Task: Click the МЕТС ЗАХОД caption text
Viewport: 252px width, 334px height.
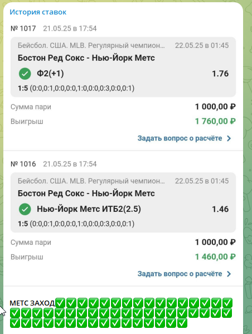Action: pos(32,303)
